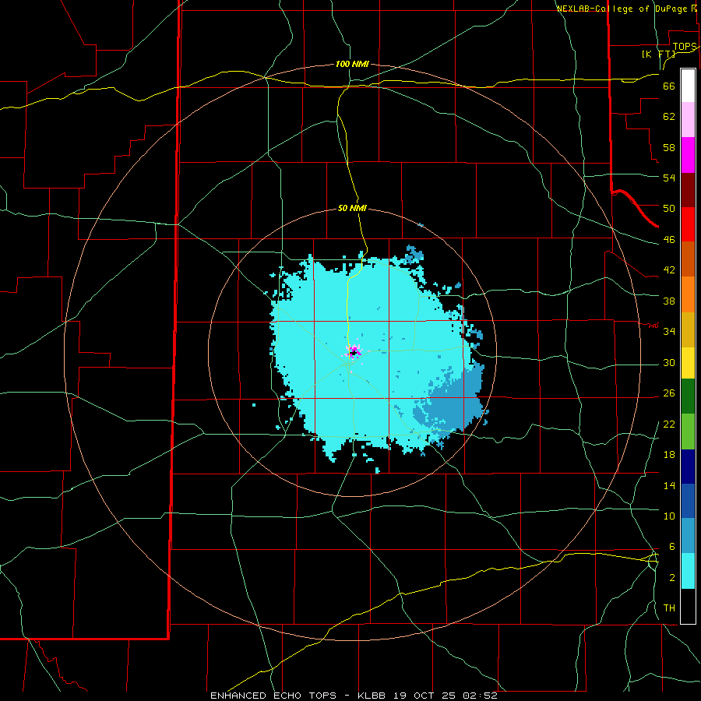Click the '62' legend value

(x=669, y=117)
